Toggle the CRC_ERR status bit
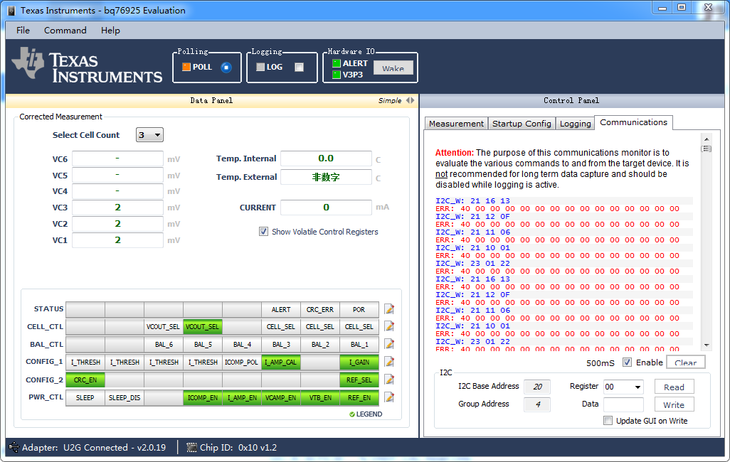 coord(320,309)
